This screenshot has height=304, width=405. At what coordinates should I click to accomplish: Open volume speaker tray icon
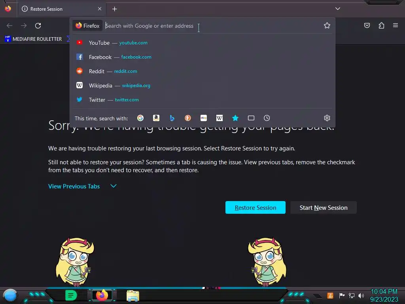pyautogui.click(x=361, y=295)
